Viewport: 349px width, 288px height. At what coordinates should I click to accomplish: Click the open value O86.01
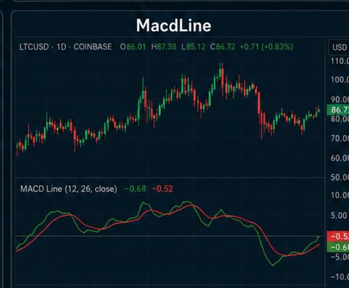click(x=133, y=47)
